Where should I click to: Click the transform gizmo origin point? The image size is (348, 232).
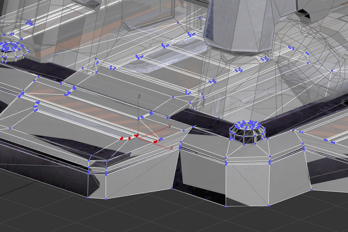coord(139,137)
